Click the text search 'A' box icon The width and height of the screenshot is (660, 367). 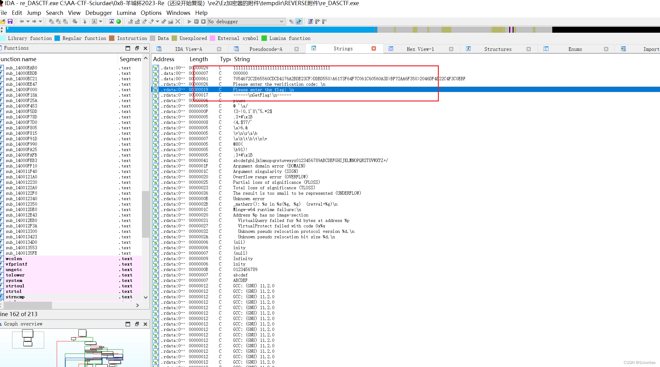click(94, 21)
